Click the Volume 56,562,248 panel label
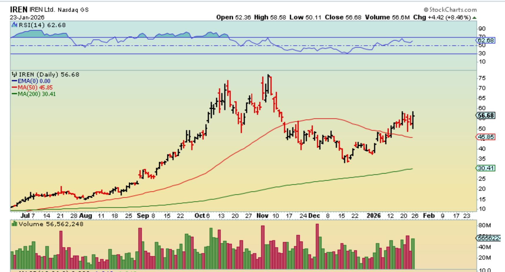 pyautogui.click(x=51, y=224)
